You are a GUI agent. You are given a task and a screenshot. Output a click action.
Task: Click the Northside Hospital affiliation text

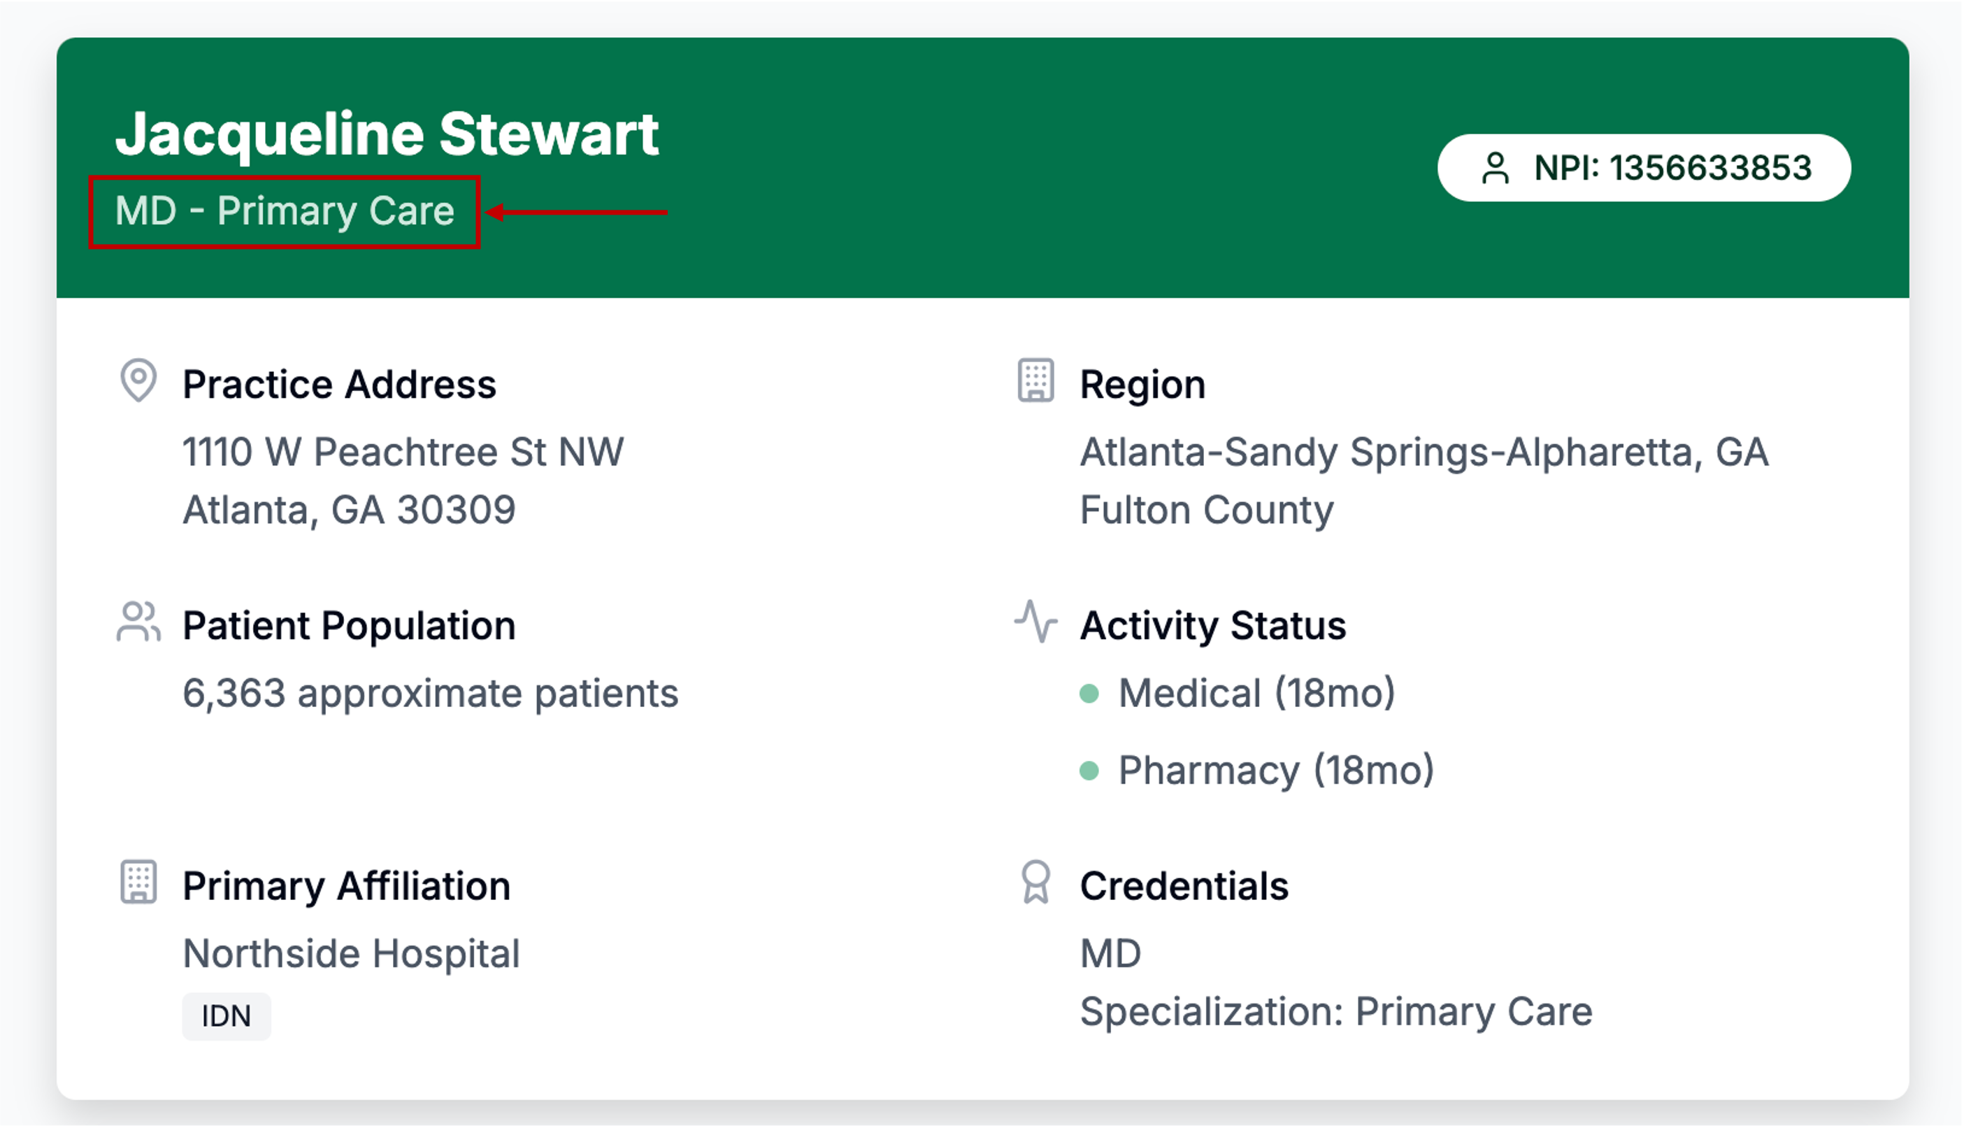(x=351, y=954)
